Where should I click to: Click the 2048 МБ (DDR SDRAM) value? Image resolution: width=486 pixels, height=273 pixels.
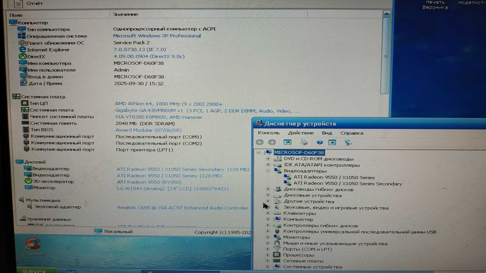tap(145, 123)
